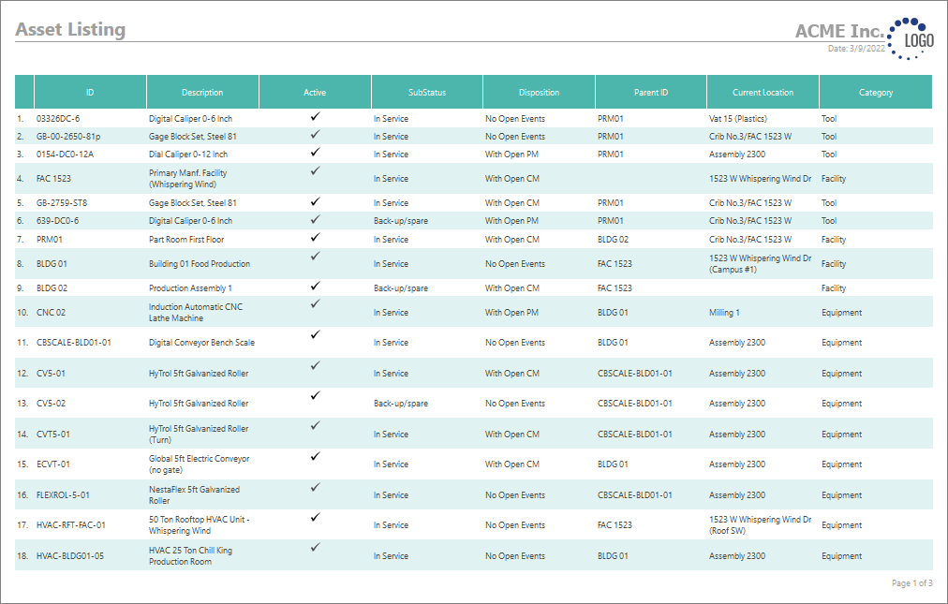Image resolution: width=948 pixels, height=604 pixels.
Task: Click the Page 1 of 3 footer
Action: 912,582
